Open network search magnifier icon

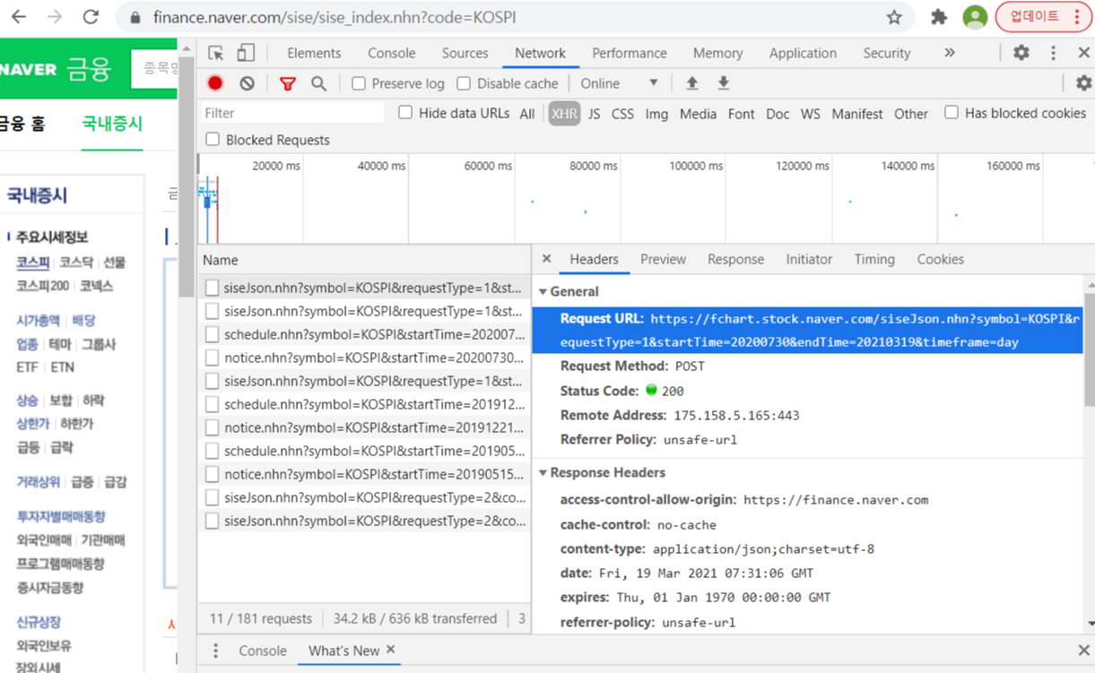pos(318,83)
